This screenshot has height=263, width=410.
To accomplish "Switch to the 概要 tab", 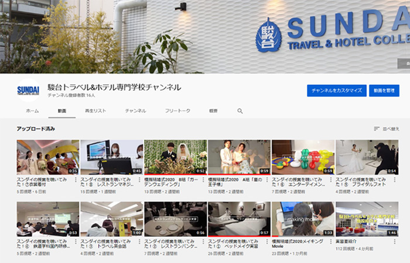I will 213,111.
